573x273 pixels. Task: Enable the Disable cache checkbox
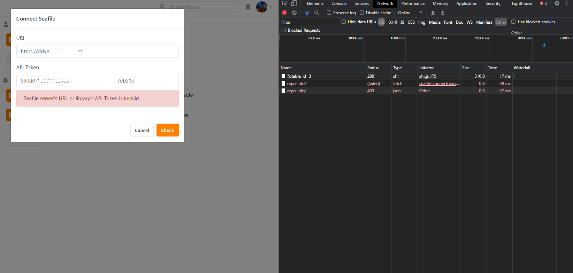[x=362, y=13]
